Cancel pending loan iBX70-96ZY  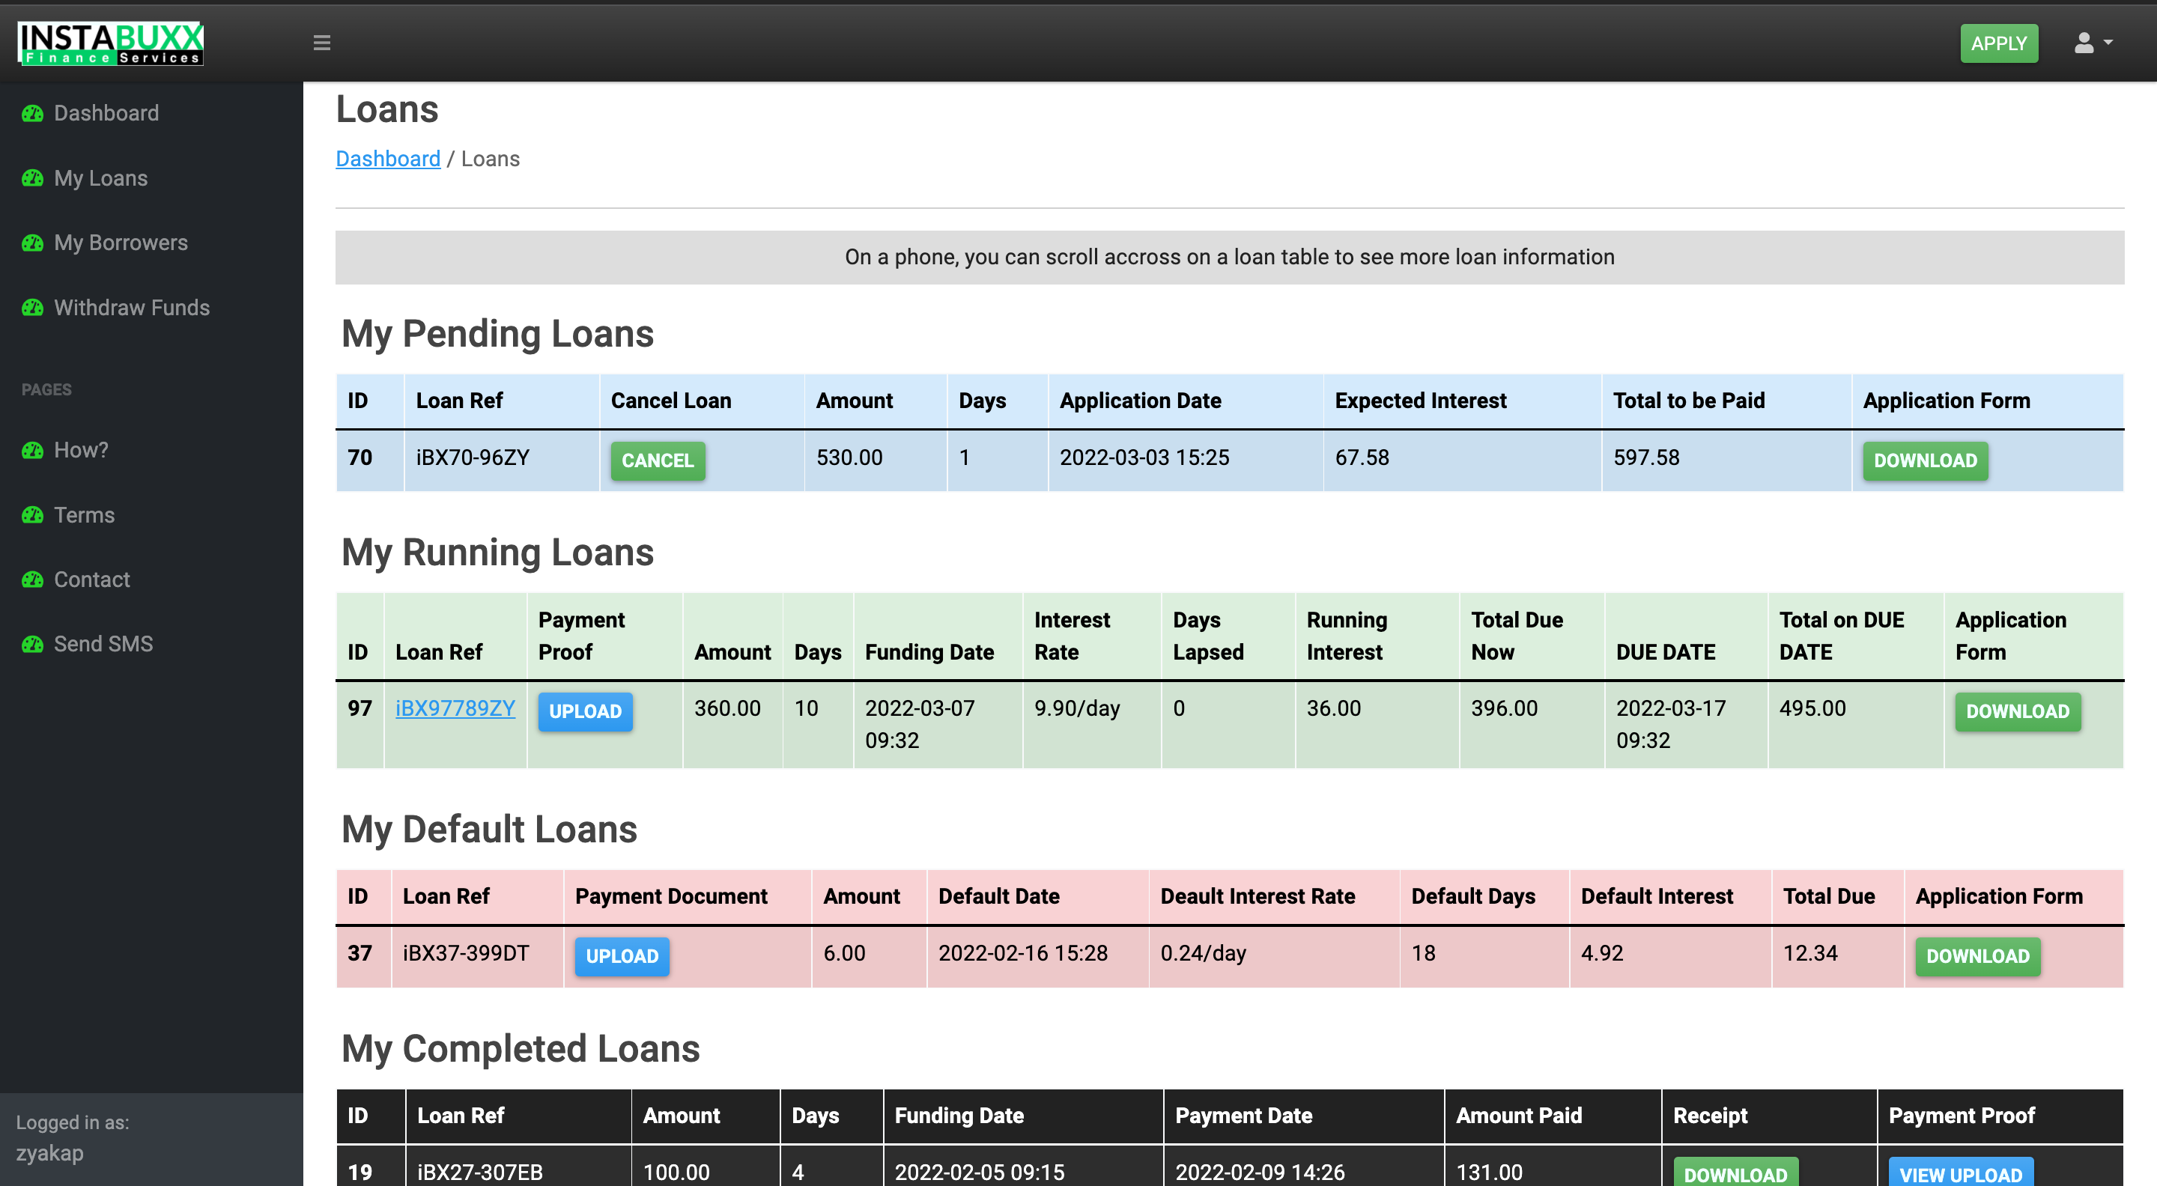point(658,460)
